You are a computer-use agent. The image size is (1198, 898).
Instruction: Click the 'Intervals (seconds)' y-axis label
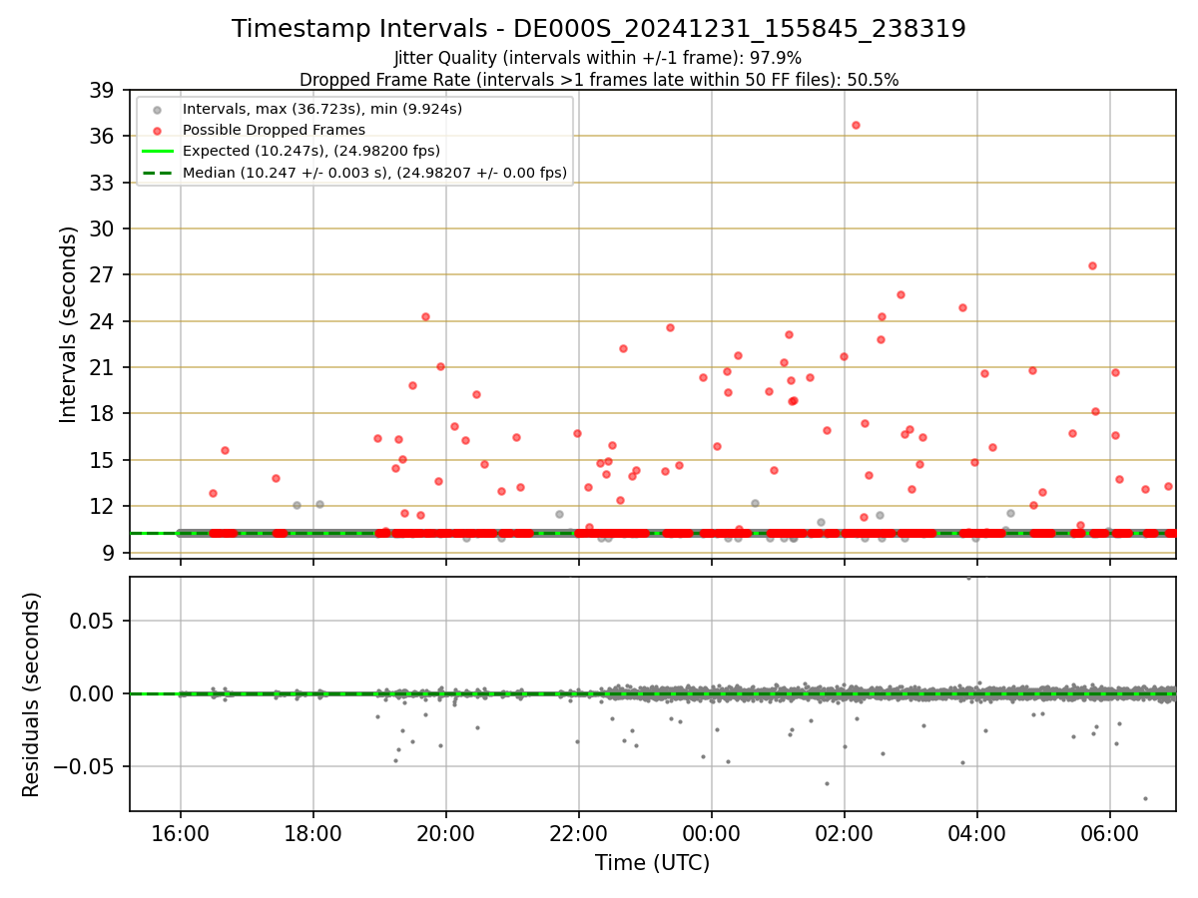click(x=68, y=324)
